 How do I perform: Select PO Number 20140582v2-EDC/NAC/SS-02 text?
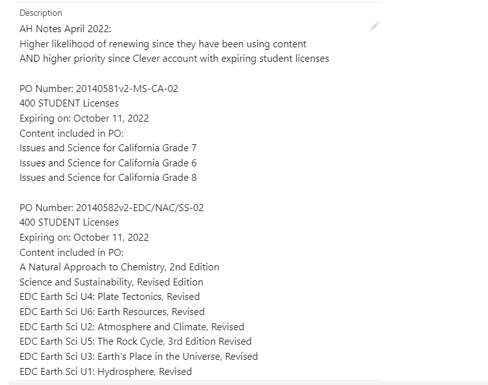point(112,208)
